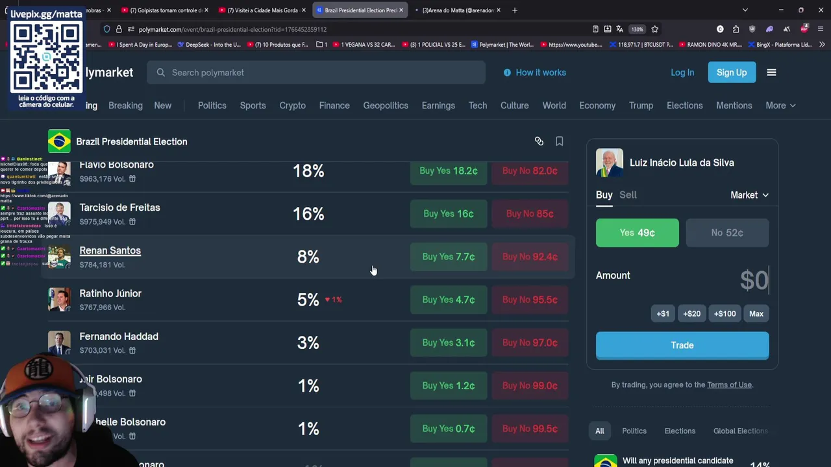Open the Sports category

[253, 106]
